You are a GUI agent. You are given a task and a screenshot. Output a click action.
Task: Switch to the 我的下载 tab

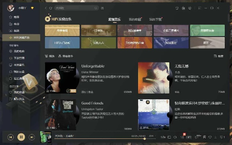(x=155, y=19)
